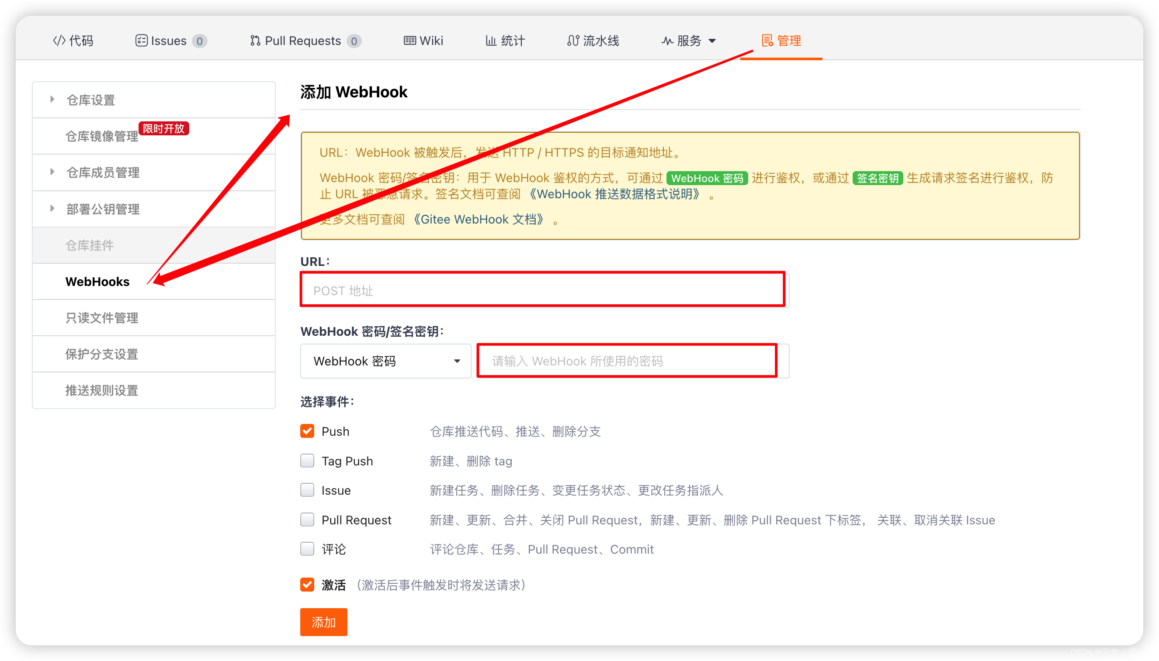Click the 流水线 pipeline icon

click(573, 41)
